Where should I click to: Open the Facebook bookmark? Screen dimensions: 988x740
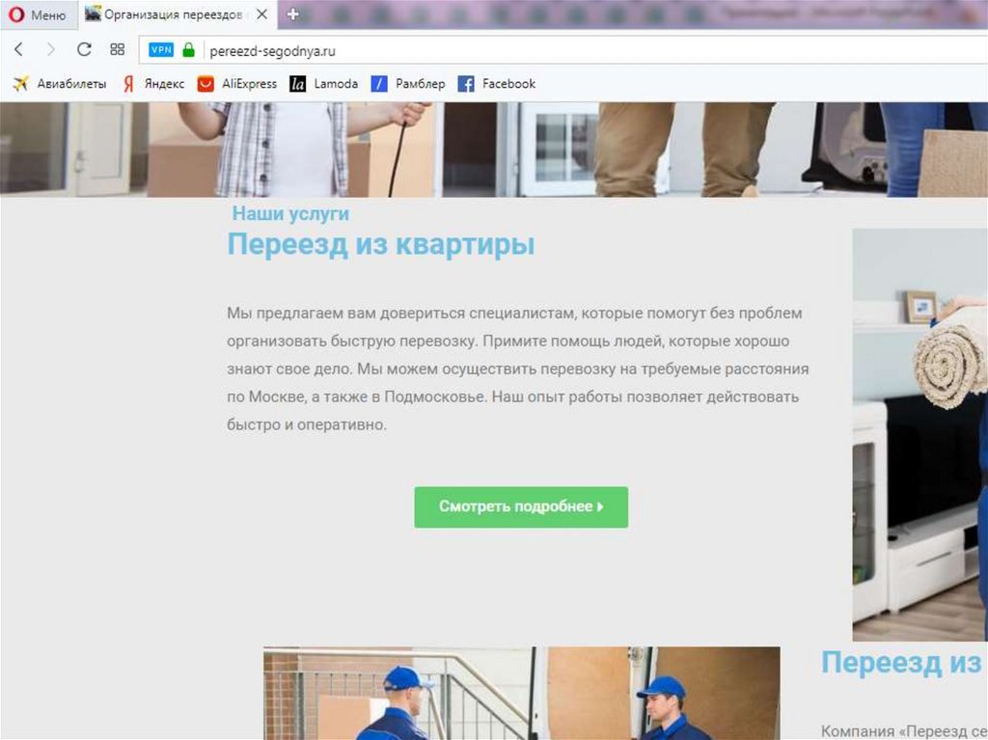pyautogui.click(x=497, y=84)
